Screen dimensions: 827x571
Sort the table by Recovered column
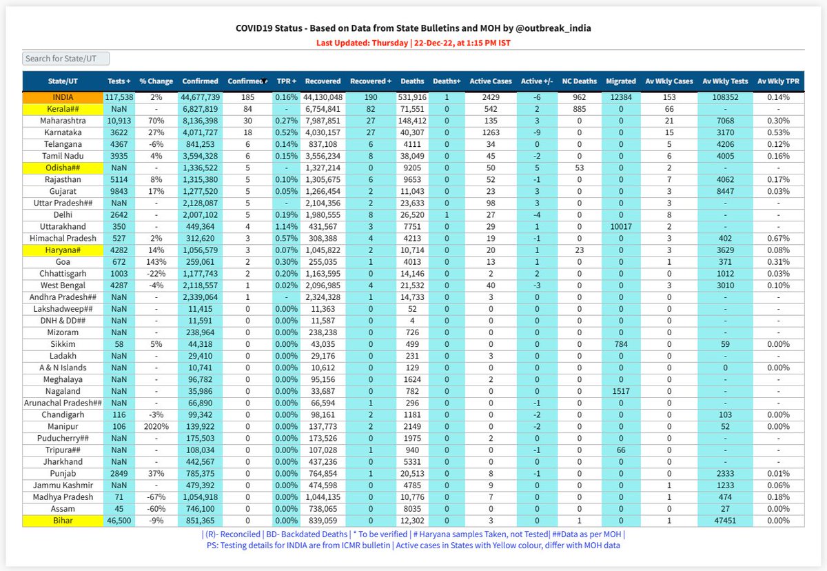point(323,81)
